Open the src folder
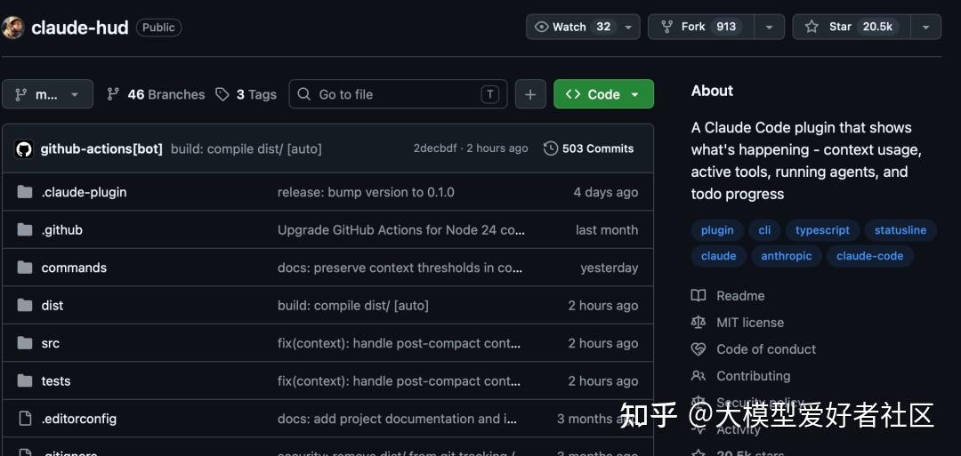This screenshot has width=961, height=456. pos(50,343)
